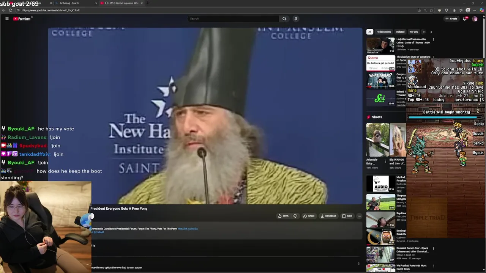Open browser profile avatar in toolbar
Viewport: 486px width, 273px height.
[x=468, y=10]
